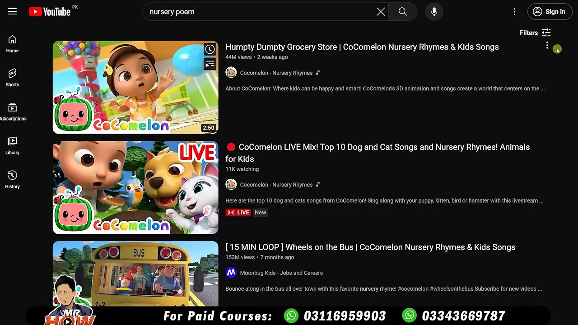Open the search Filters

pyautogui.click(x=535, y=32)
